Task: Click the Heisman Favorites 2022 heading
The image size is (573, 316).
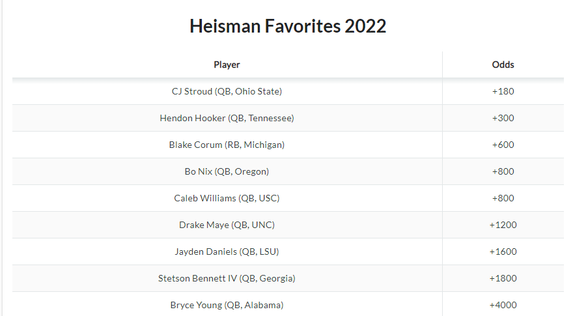Action: click(x=288, y=26)
